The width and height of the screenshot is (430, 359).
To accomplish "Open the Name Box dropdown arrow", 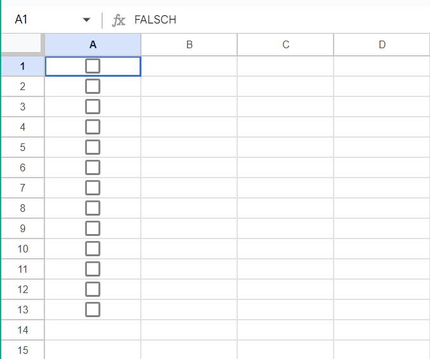I will click(87, 20).
